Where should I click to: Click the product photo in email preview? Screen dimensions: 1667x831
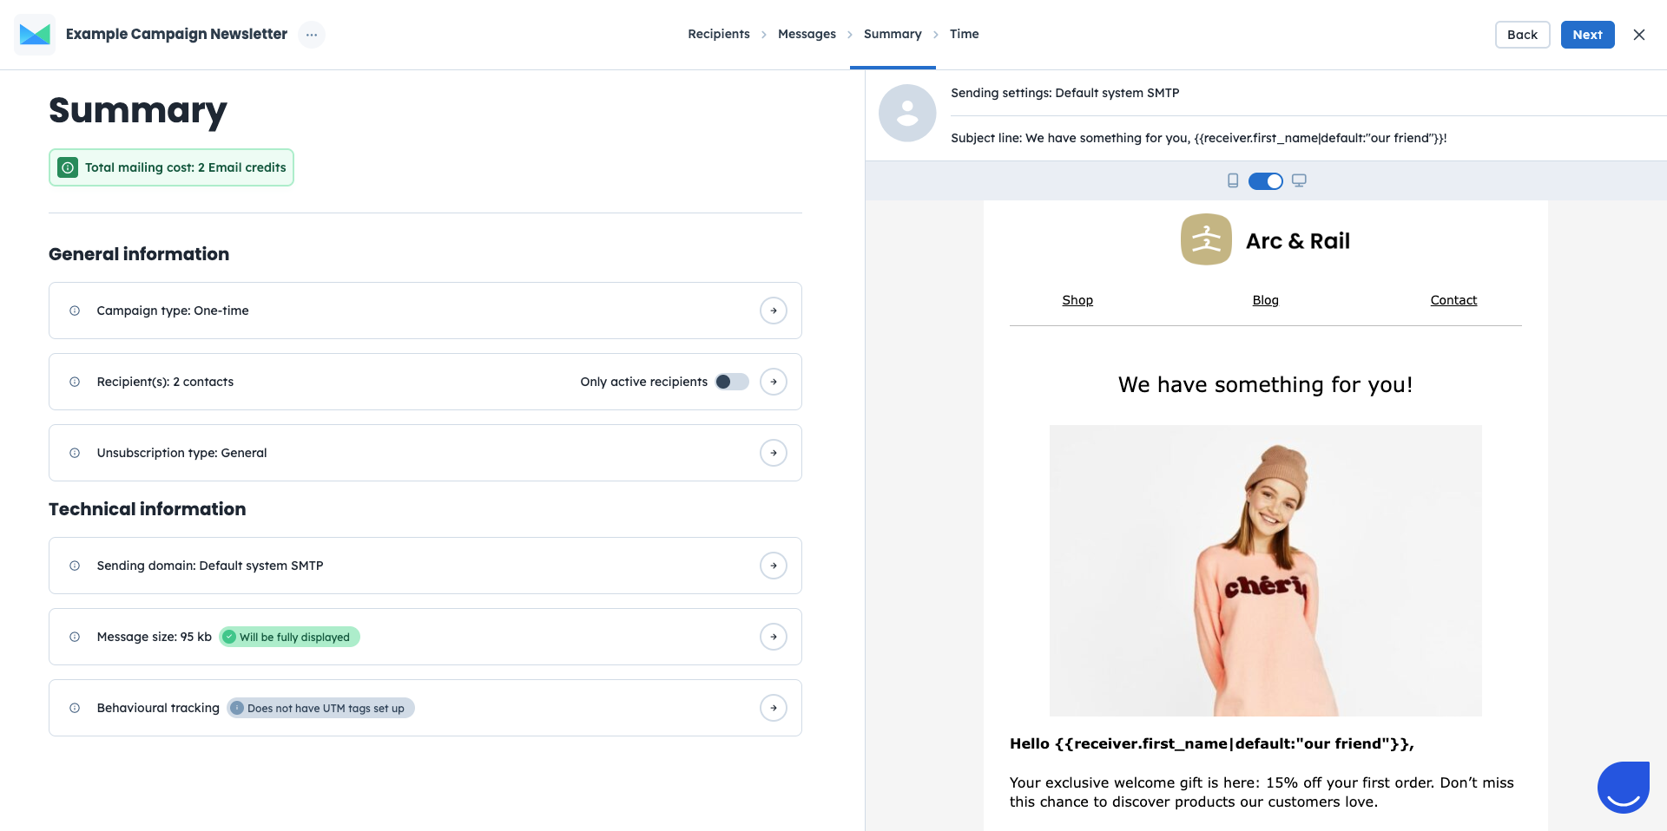tap(1265, 571)
